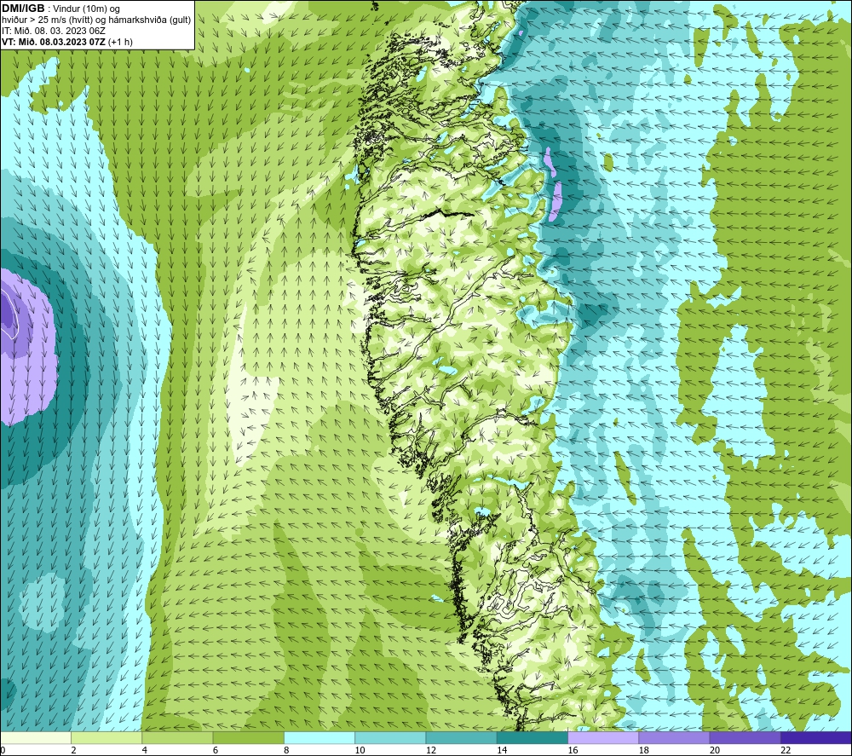Click the dark indigo swatch above 22 m/s
The image size is (852, 756).
[x=816, y=738]
